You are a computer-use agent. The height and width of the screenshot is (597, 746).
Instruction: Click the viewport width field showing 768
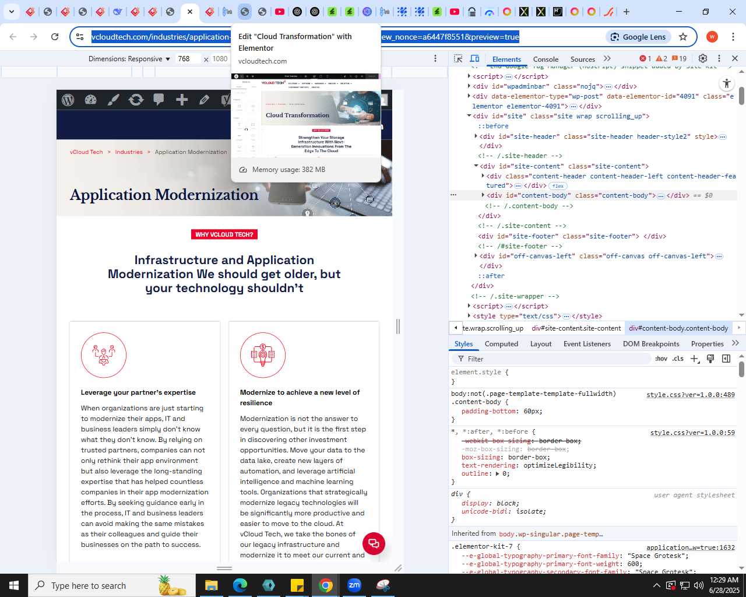pyautogui.click(x=188, y=59)
